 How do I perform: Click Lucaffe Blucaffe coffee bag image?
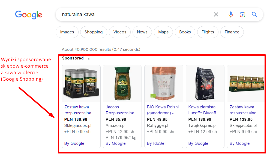tap(205, 83)
